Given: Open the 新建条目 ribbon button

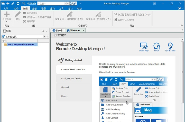Looking at the screenshot, I should tap(7, 17).
